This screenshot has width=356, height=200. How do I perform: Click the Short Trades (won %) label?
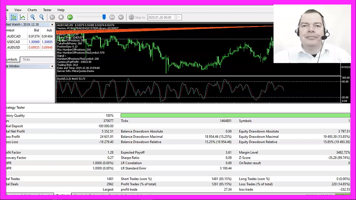click(136, 179)
